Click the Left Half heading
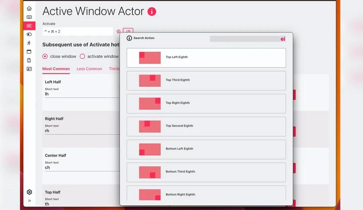The width and height of the screenshot is (363, 210). click(53, 82)
